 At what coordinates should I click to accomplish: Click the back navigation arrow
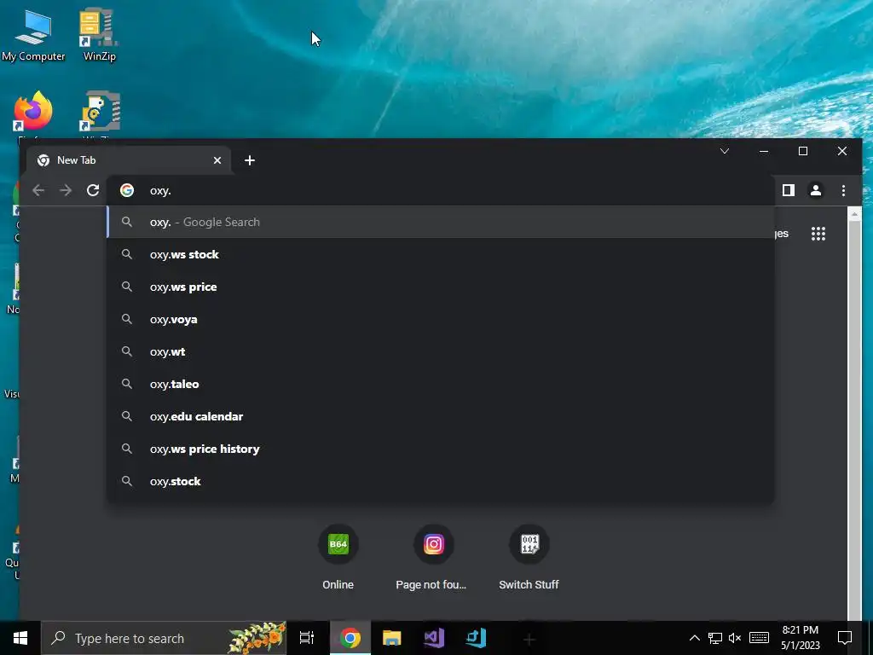pos(38,190)
